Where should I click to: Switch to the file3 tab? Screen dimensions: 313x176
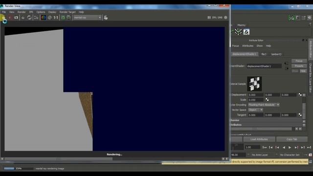coord(264,54)
